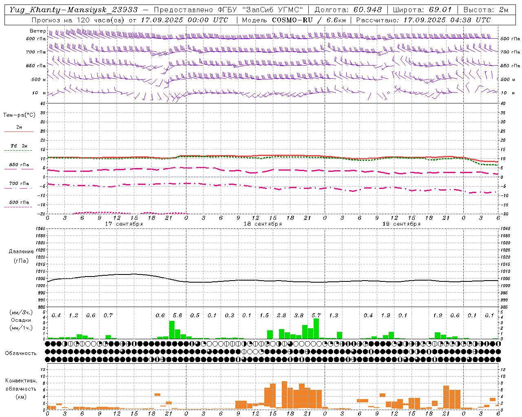Click the (мм/3ч.) unit label

click(21, 312)
